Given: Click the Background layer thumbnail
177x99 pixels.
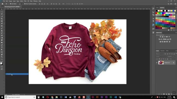Looking at the screenshot, I should pos(161,63).
